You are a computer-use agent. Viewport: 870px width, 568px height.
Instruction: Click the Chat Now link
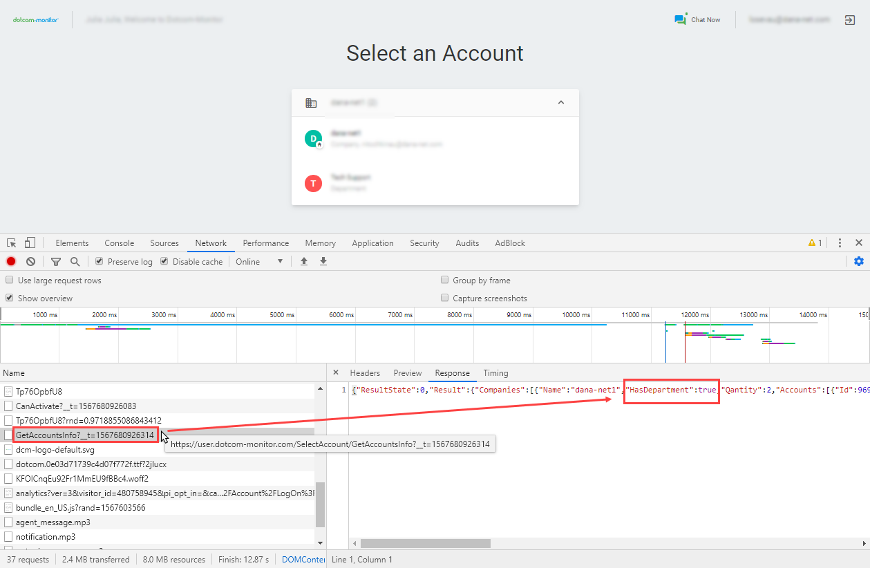(x=698, y=20)
